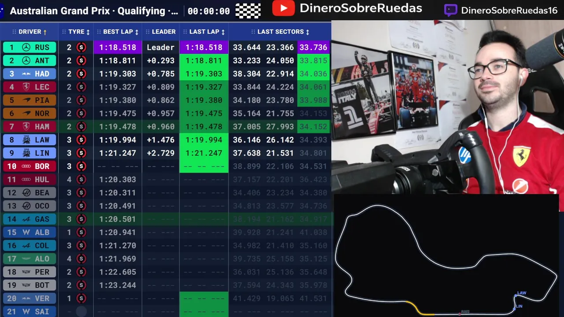564x317 pixels.
Task: Click the Williams logo in the ALB row
Action: coord(26,232)
